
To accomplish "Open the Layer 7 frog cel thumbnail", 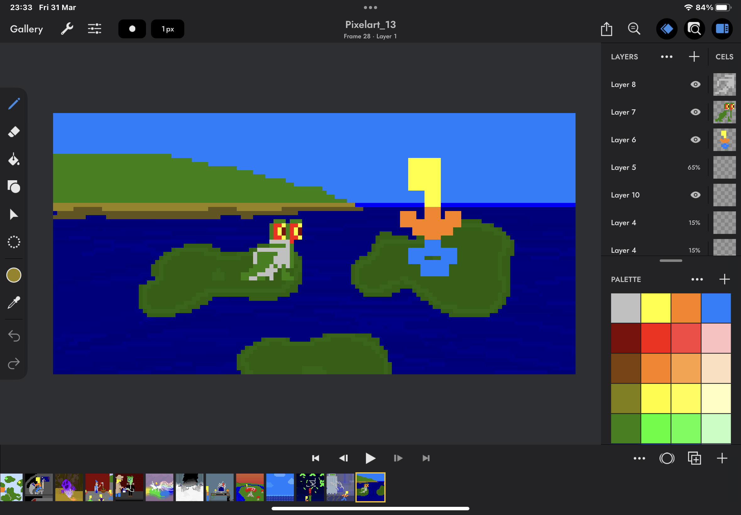I will [724, 112].
